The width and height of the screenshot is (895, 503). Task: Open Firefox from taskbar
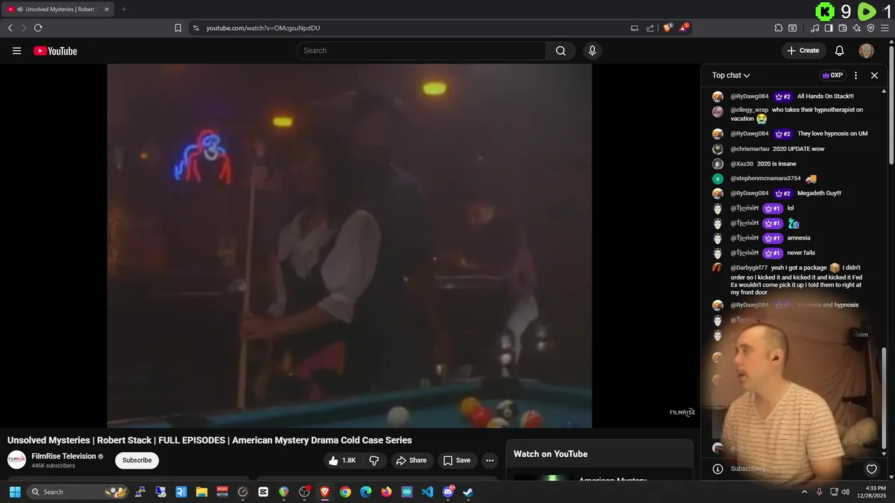(x=386, y=492)
